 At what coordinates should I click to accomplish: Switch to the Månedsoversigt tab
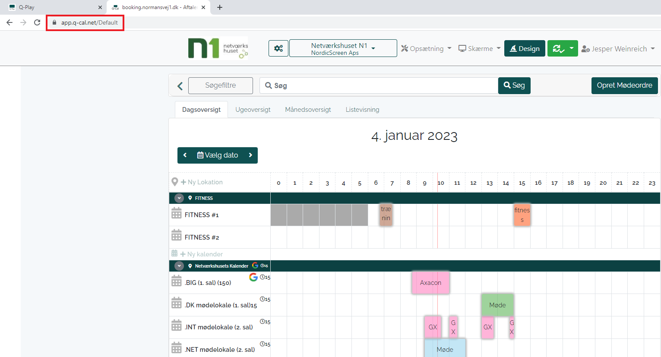tap(308, 110)
